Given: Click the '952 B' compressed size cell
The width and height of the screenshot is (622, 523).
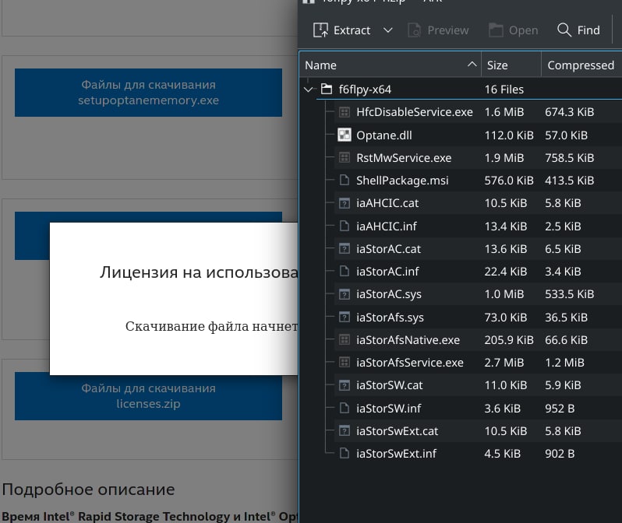Looking at the screenshot, I should (560, 409).
